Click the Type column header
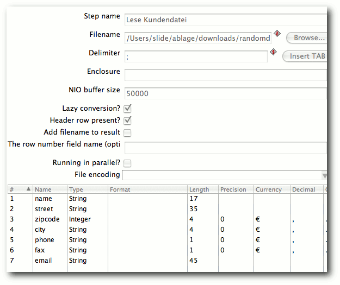The image size is (340, 285). click(88, 189)
